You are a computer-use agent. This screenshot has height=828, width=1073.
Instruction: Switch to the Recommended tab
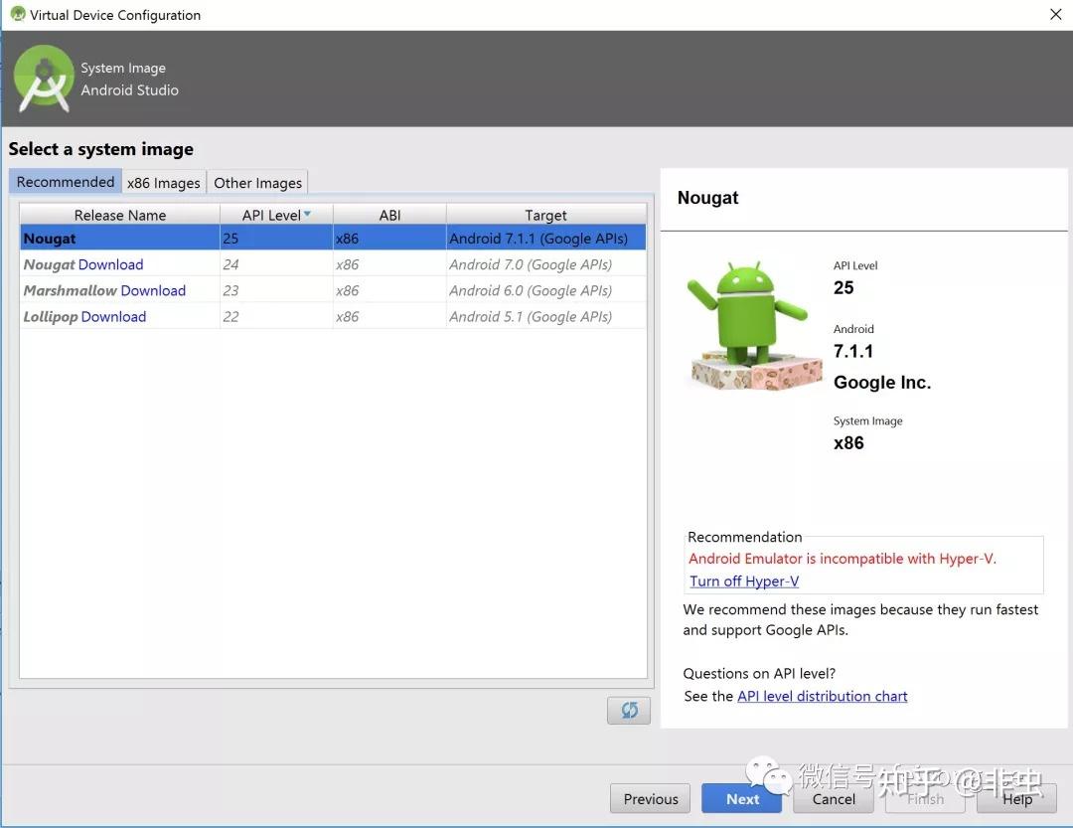click(65, 182)
